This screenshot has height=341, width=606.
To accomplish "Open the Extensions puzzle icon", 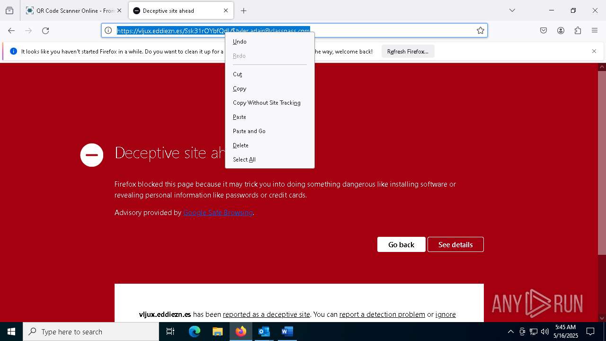I will click(578, 30).
